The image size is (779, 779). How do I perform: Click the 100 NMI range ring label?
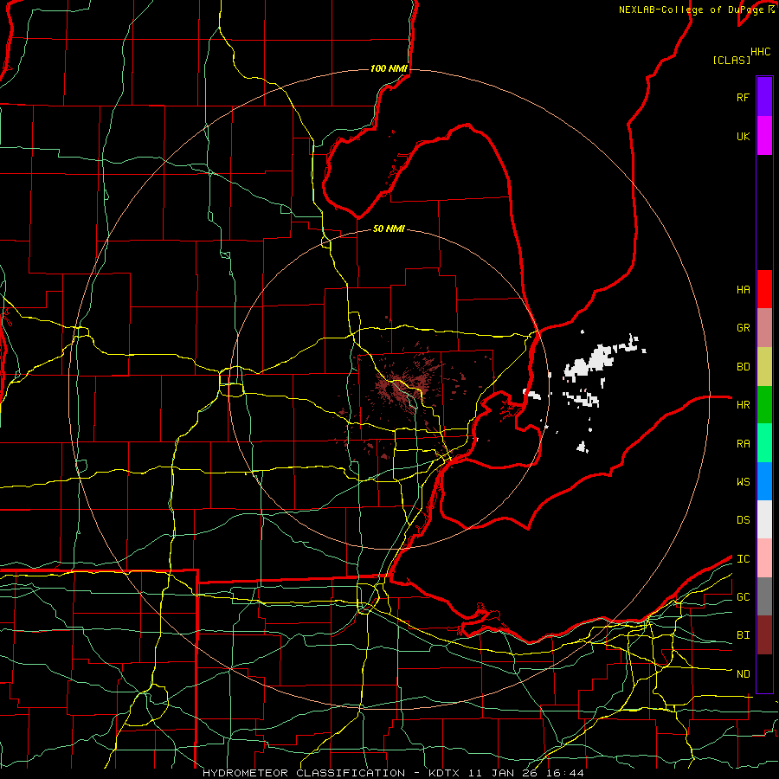(389, 68)
